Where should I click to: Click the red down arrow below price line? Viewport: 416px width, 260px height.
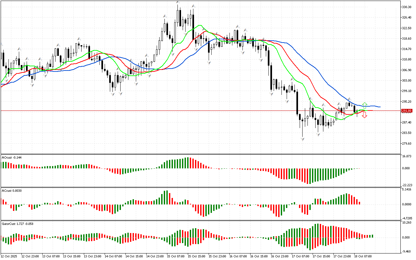pyautogui.click(x=365, y=115)
